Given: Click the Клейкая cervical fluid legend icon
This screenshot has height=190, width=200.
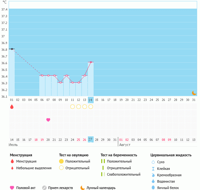Looking at the screenshot, I should click(153, 169).
